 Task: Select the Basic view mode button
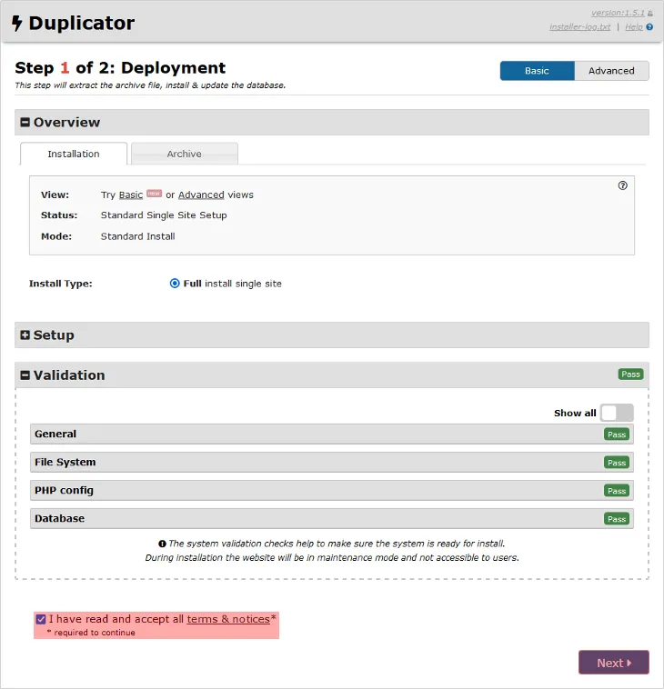click(537, 71)
